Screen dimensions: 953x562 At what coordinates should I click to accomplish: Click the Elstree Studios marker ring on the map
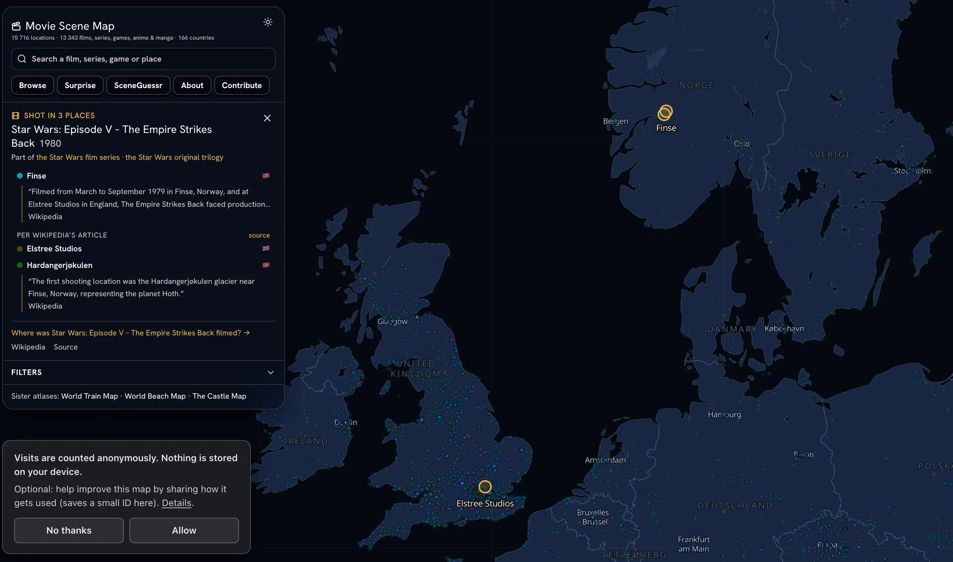click(x=485, y=487)
